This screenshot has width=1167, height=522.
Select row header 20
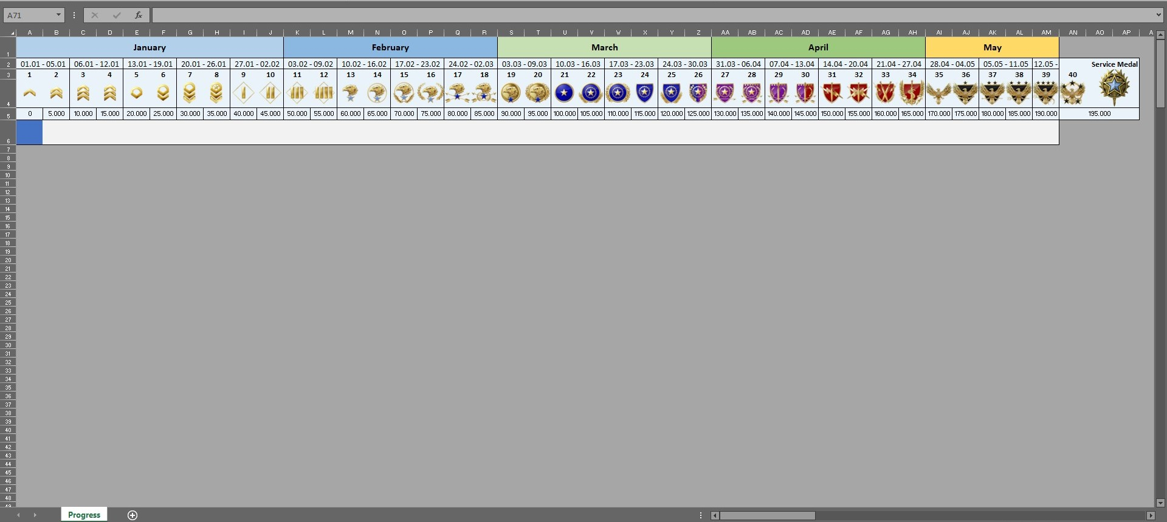pos(8,260)
